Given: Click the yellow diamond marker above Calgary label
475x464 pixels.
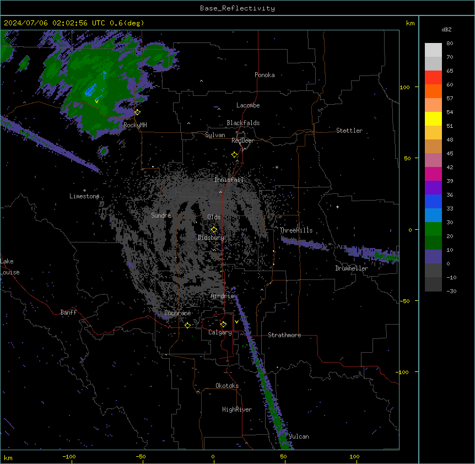Looking at the screenshot, I should pos(223,325).
